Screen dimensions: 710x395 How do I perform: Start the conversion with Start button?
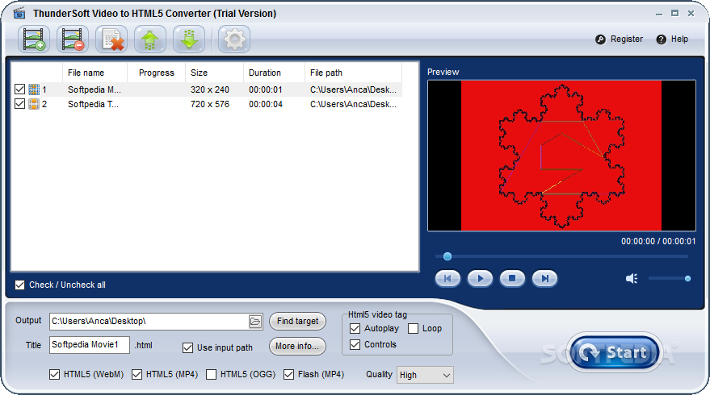pyautogui.click(x=614, y=352)
